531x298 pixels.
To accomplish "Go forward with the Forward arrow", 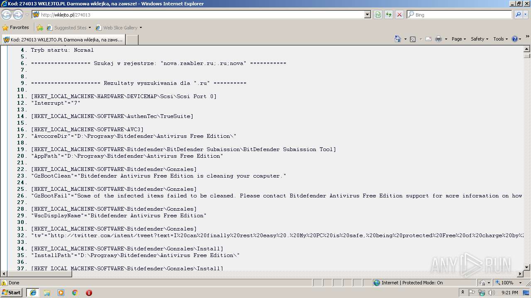I will pyautogui.click(x=18, y=14).
